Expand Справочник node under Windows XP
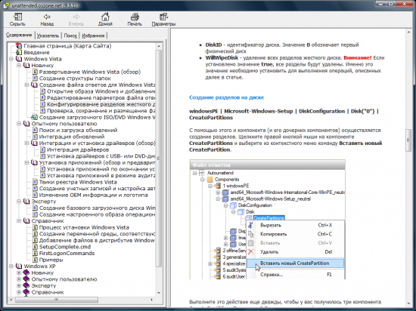This screenshot has width=416, height=311. coord(19,292)
